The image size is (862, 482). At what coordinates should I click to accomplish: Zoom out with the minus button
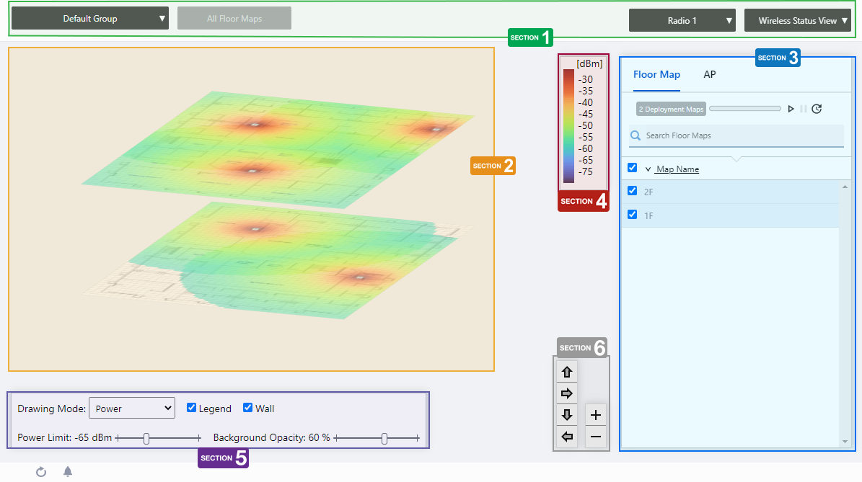pos(596,437)
